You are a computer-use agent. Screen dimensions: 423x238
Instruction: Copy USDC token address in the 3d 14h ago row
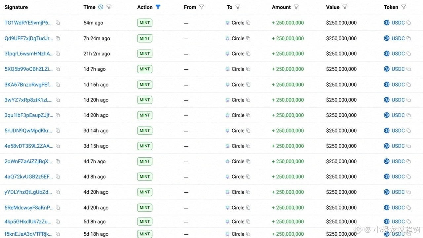[x=408, y=131]
